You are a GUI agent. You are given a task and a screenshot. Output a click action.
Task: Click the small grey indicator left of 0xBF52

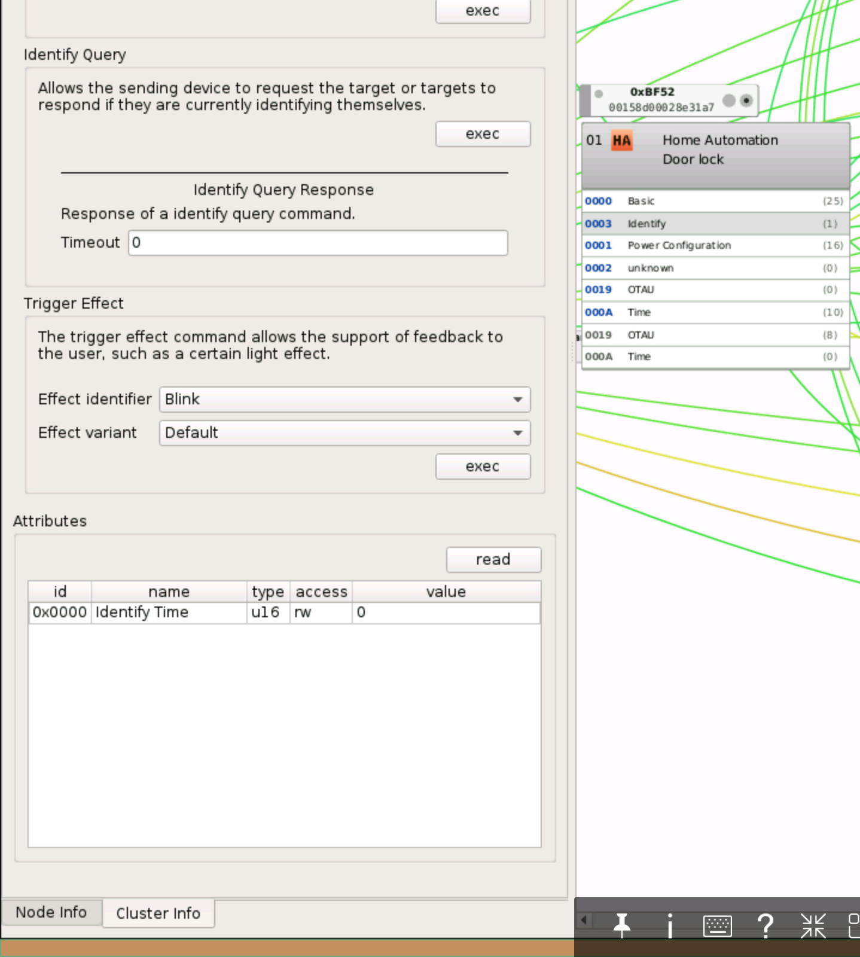click(x=599, y=93)
